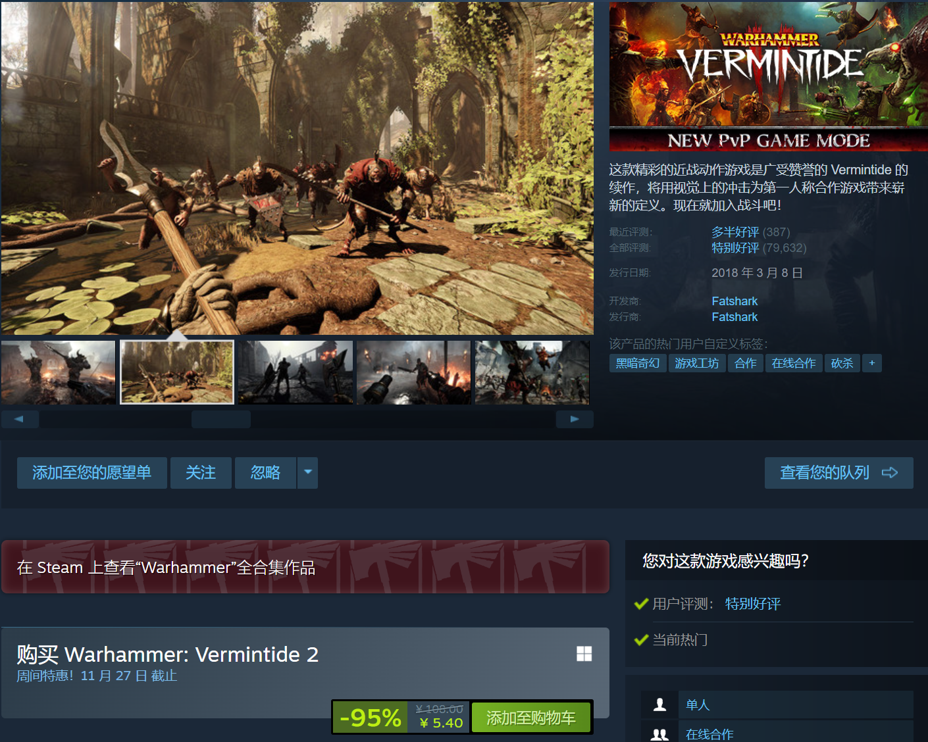Click the grid icon next to purchase title
Image resolution: width=928 pixels, height=742 pixels.
[x=584, y=654]
